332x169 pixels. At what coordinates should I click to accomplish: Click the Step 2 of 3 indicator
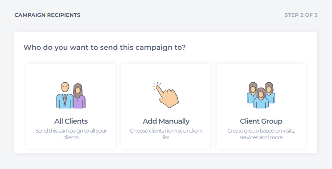301,15
